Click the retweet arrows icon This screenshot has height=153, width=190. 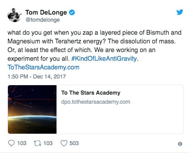click(38, 143)
